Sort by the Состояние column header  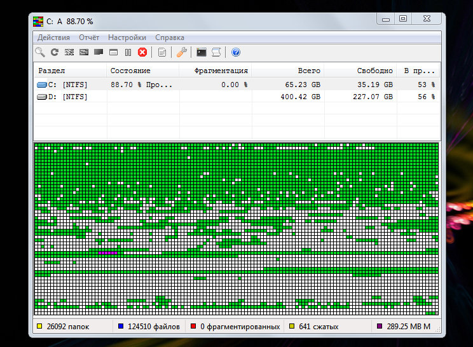click(x=142, y=71)
